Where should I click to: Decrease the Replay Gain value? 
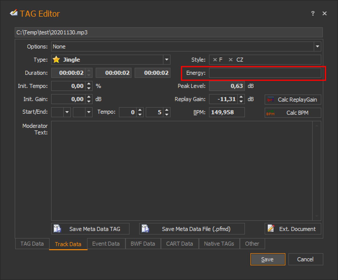pyautogui.click(x=241, y=101)
